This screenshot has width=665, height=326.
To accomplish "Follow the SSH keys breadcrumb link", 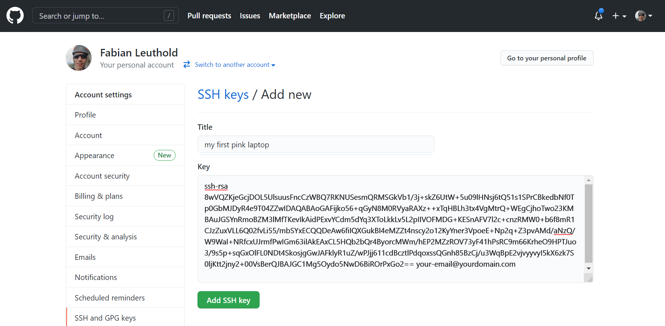I will [x=223, y=95].
